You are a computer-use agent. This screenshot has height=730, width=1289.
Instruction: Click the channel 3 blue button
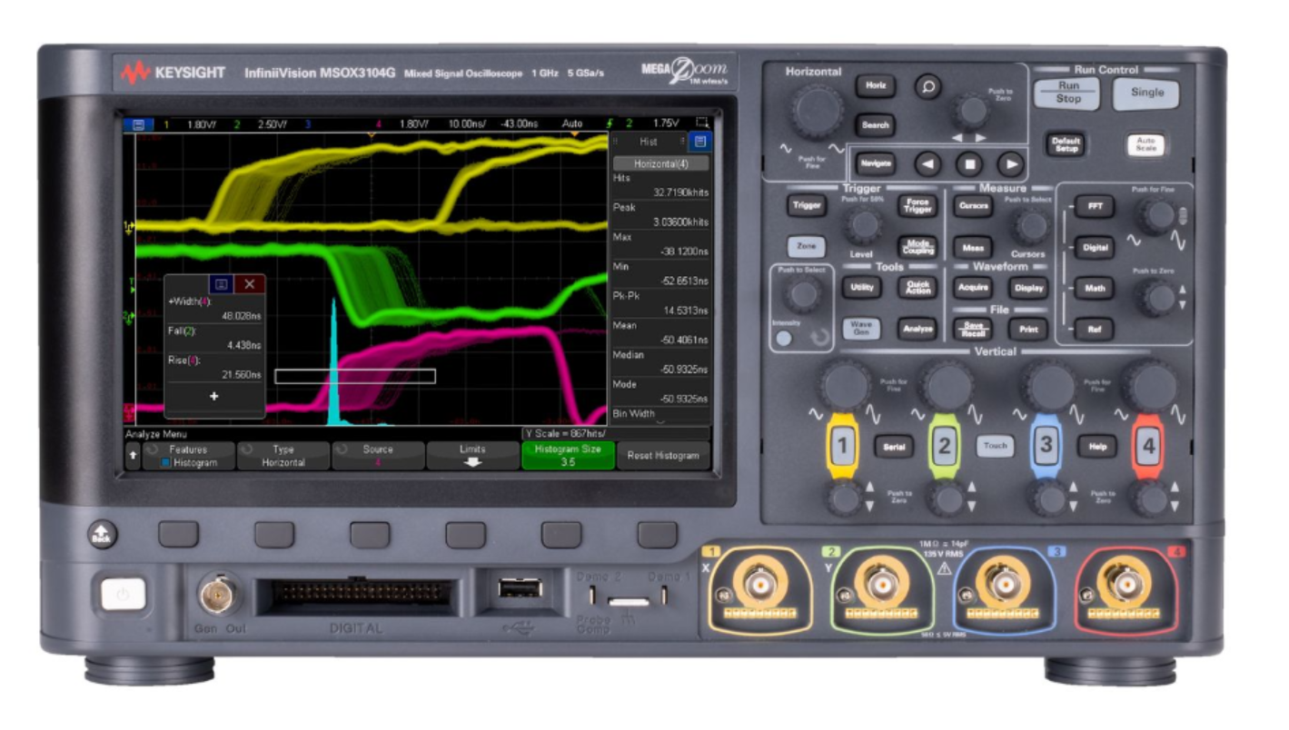click(1046, 447)
